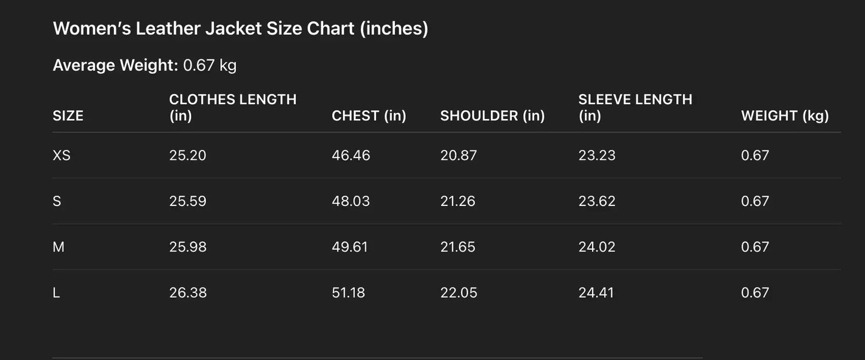Click the CHEST (in) column header

[x=369, y=116]
